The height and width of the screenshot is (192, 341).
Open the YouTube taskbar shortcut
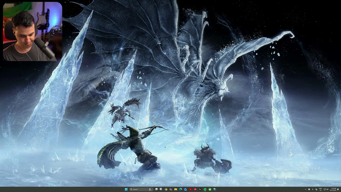click(x=190, y=189)
